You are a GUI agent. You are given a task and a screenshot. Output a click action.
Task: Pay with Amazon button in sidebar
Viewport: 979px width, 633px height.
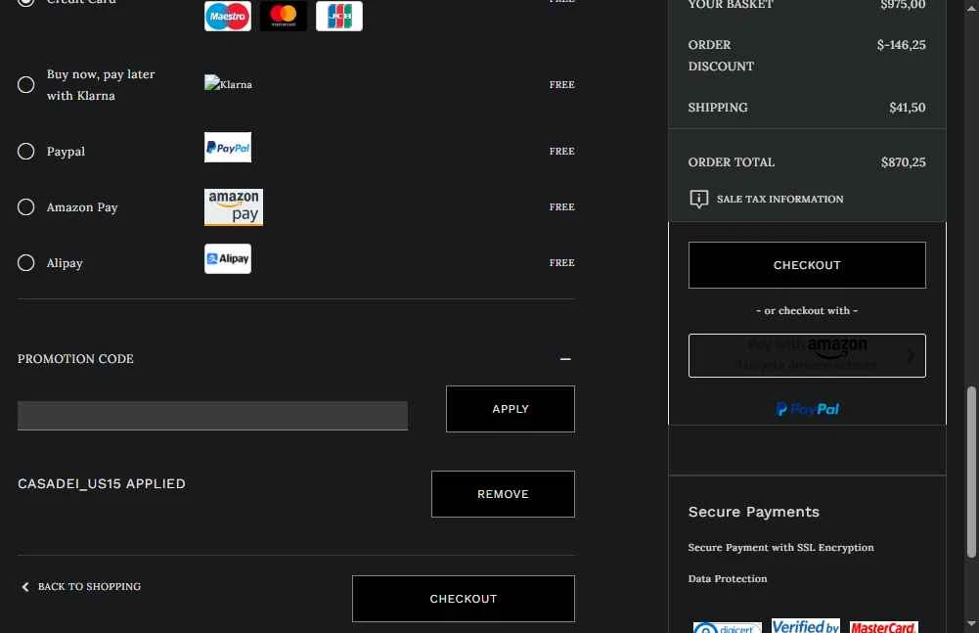[807, 355]
